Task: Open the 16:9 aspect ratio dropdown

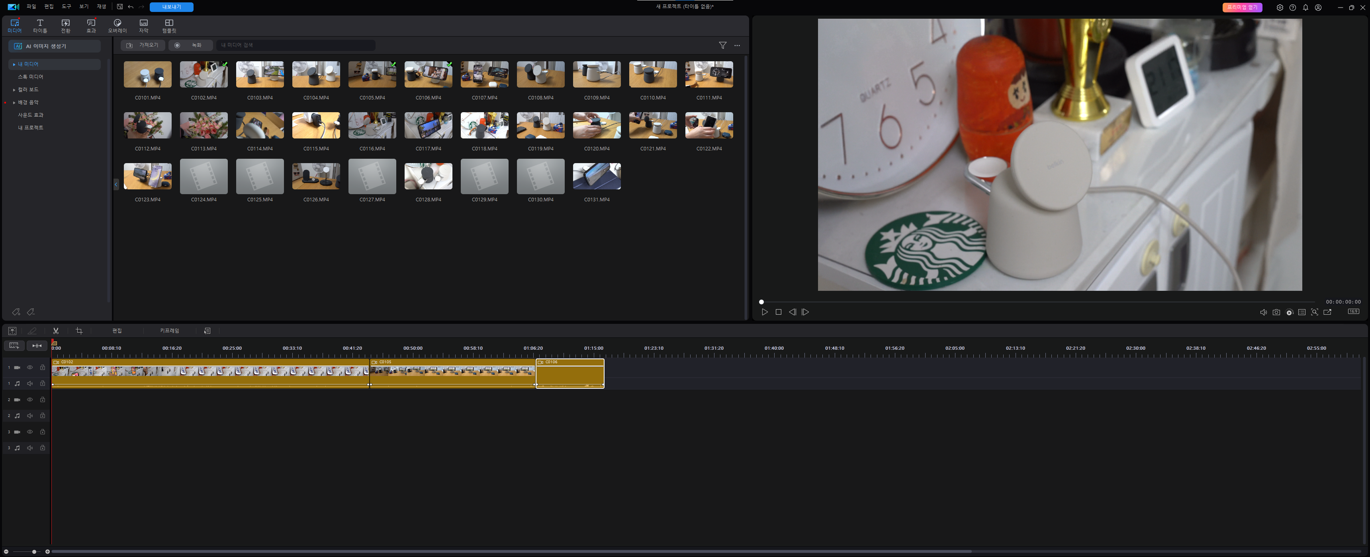Action: (x=1353, y=312)
